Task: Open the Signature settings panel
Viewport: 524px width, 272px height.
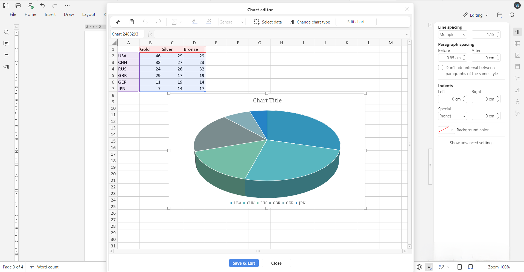Action: [x=518, y=113]
